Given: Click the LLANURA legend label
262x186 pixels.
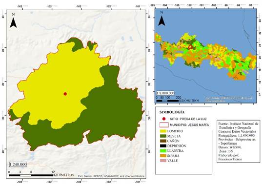Looking at the screenshot, I should tap(175, 151).
